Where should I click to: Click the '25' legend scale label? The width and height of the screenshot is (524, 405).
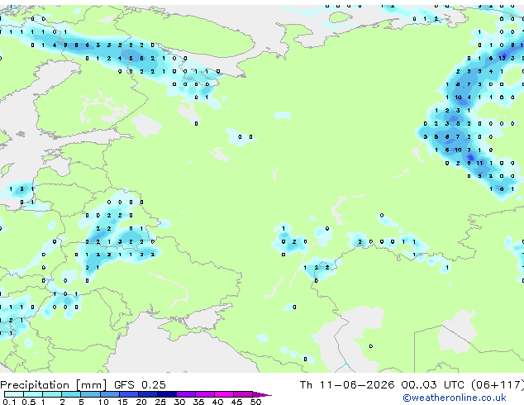160,402
